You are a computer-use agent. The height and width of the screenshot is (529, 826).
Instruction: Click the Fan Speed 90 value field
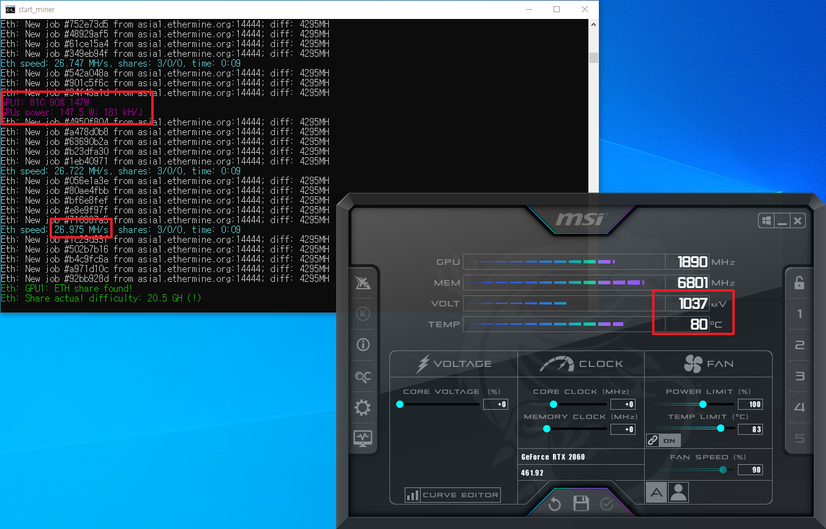tap(750, 470)
